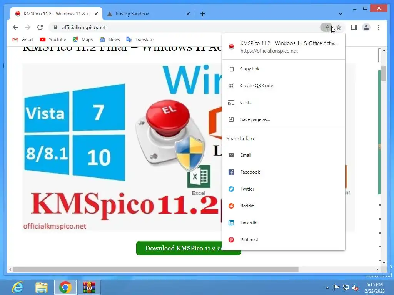Open the Gmail bookmark
The width and height of the screenshot is (394, 295).
click(x=23, y=40)
